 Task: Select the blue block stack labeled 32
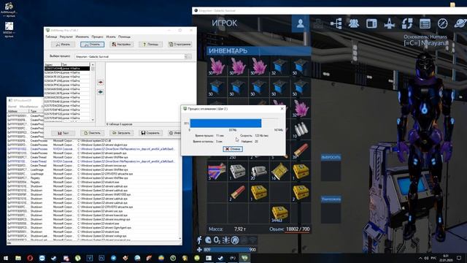279,66
